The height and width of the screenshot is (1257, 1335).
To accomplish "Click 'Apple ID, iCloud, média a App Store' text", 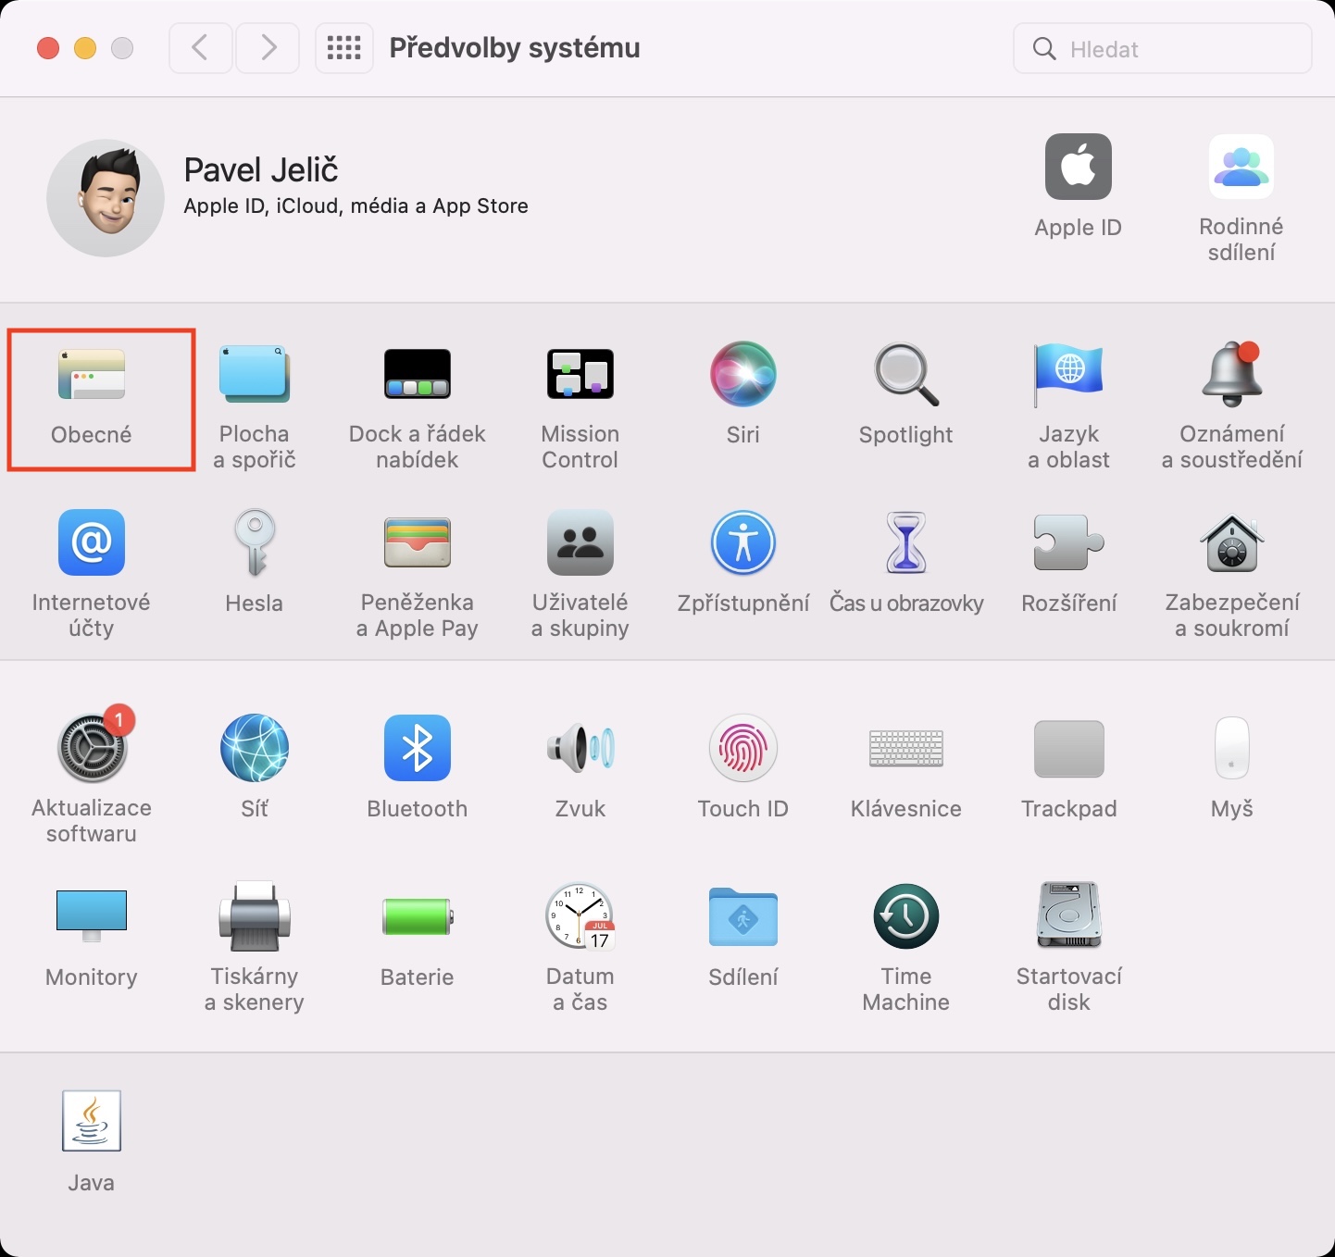I will [356, 206].
